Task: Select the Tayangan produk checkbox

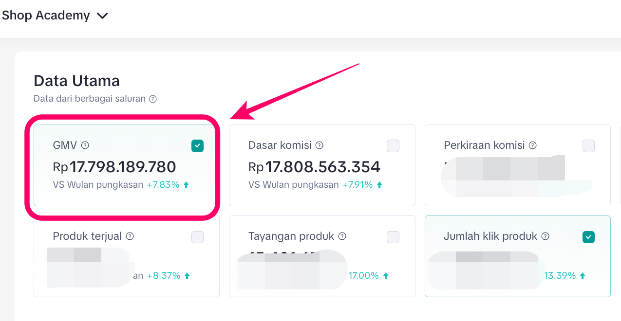Action: [393, 237]
